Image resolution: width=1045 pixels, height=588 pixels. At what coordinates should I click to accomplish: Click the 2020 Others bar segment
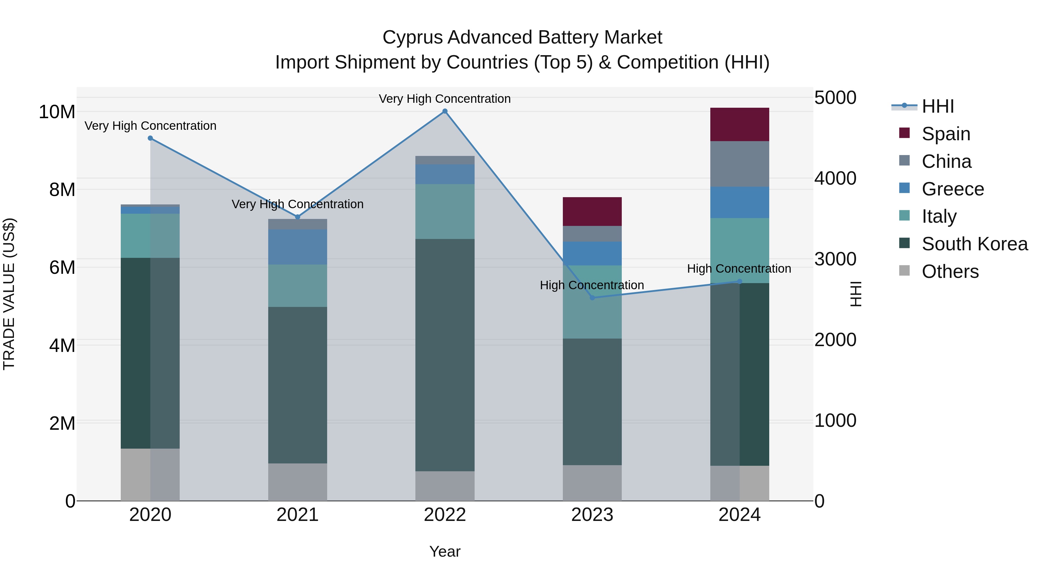[x=150, y=475]
